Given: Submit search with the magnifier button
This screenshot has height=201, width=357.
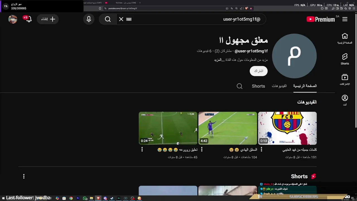Looking at the screenshot, I should pyautogui.click(x=108, y=19).
